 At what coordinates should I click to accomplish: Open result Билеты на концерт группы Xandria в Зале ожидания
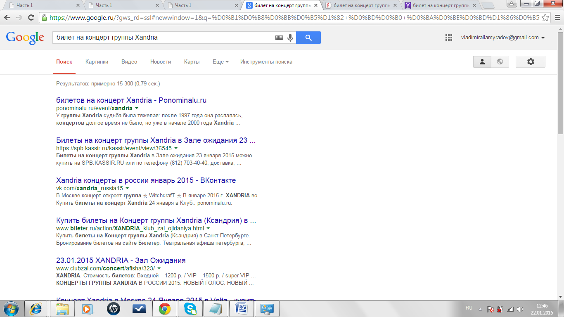pyautogui.click(x=156, y=140)
